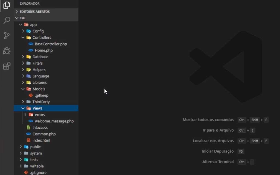Click the Config folder gear icon
Screen dimensions: 280x175
[x=28, y=31]
